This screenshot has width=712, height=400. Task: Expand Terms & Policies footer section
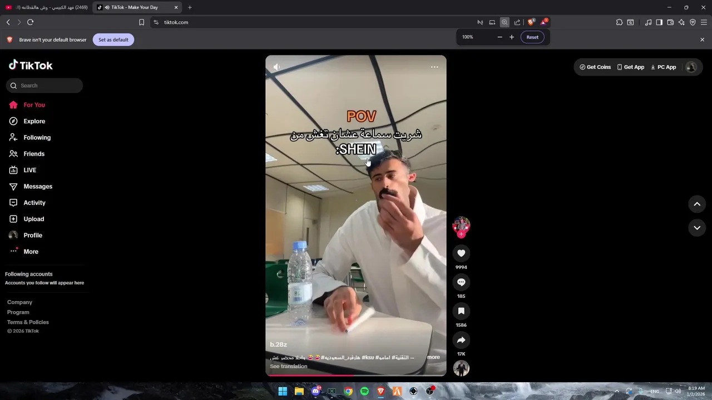(28, 322)
